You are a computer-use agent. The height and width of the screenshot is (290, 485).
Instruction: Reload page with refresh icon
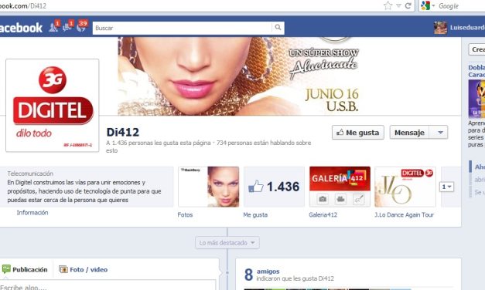tap(408, 5)
